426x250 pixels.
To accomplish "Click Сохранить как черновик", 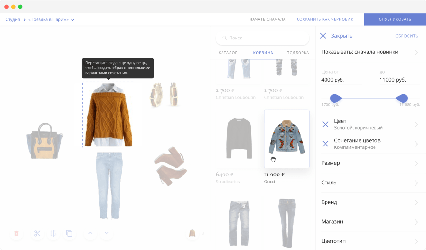I will point(325,19).
